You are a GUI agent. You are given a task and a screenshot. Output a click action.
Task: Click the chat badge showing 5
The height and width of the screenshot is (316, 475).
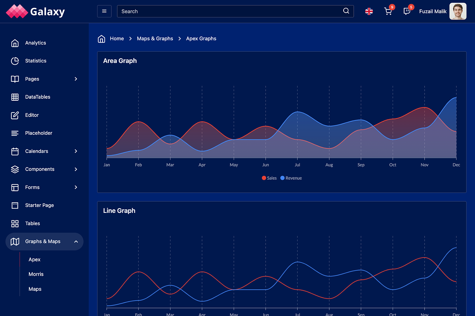[411, 7]
